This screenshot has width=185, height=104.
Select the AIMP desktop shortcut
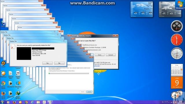[x=3, y=64]
